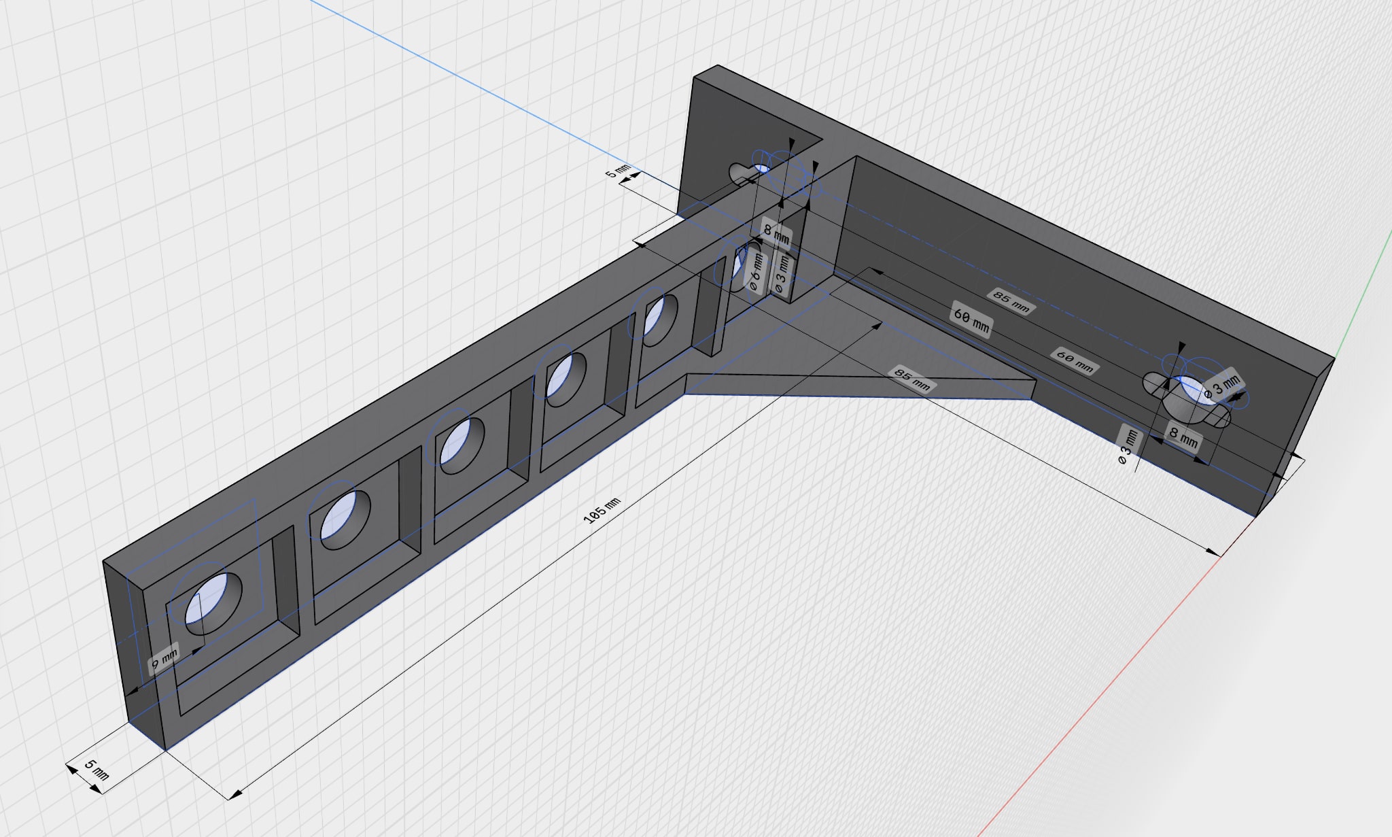Select the ø 3 mm label overlapping the right keyhole
Image resolution: width=1392 pixels, height=837 pixels.
pos(1221,387)
